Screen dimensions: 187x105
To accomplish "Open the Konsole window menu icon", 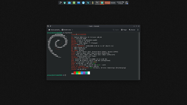I will point(48,26).
